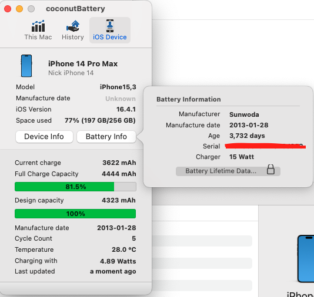Screen dimensions: 314x297
Task: Select the Battery Information heading
Action: pos(189,99)
